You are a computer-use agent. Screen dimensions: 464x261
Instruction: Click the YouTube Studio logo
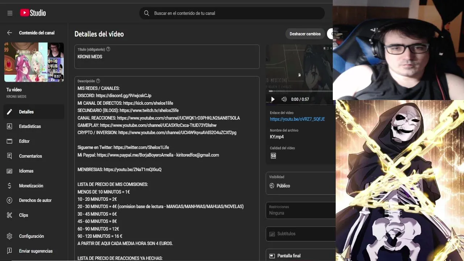point(33,13)
